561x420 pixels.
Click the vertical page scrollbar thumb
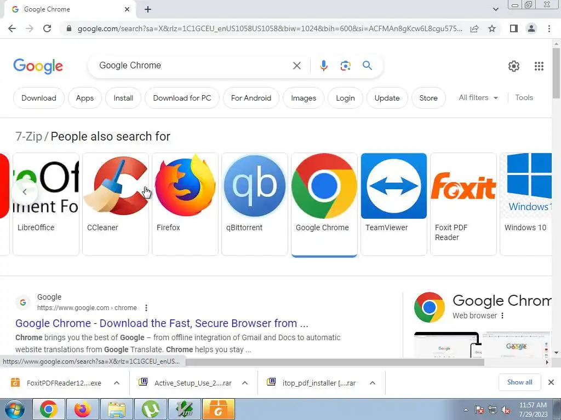coord(556,73)
